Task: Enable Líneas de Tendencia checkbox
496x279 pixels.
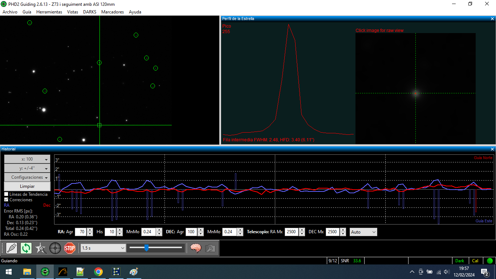Action: (x=6, y=194)
